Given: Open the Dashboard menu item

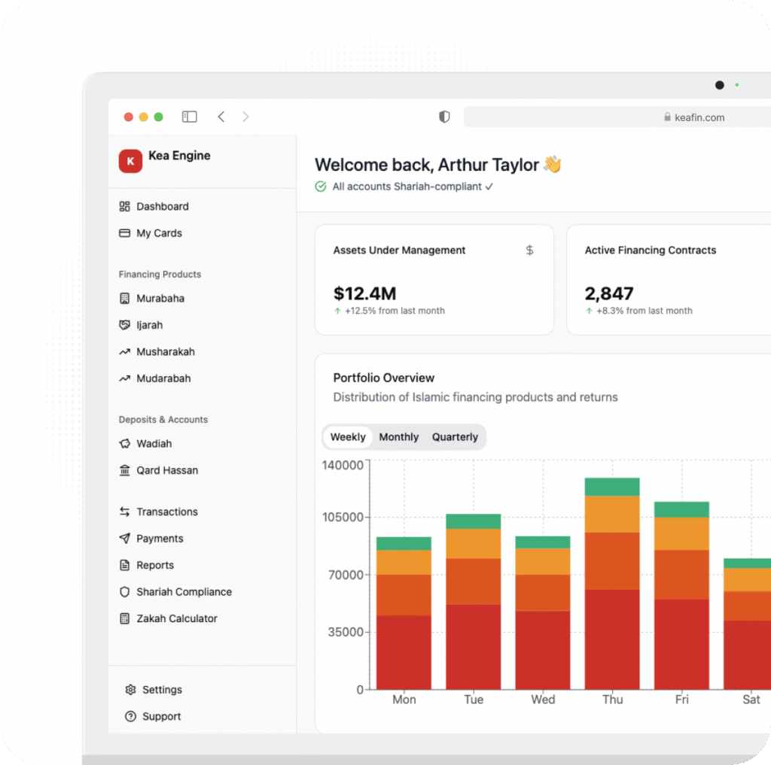Looking at the screenshot, I should [x=162, y=206].
